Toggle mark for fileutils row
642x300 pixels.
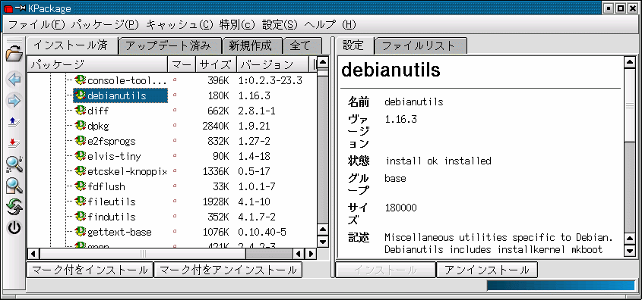click(x=175, y=201)
